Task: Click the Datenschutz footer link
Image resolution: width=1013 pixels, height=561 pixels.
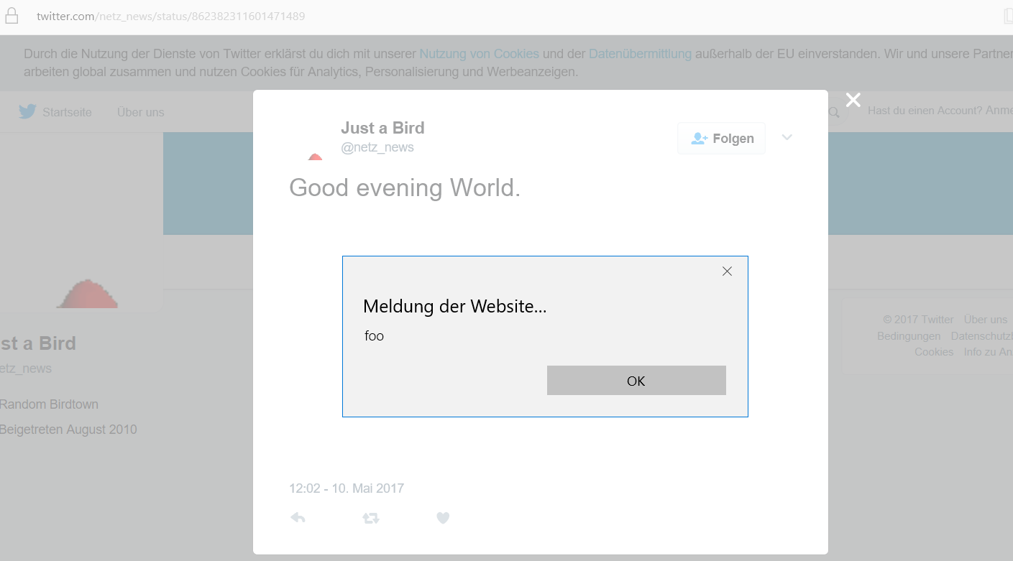Action: (x=982, y=336)
